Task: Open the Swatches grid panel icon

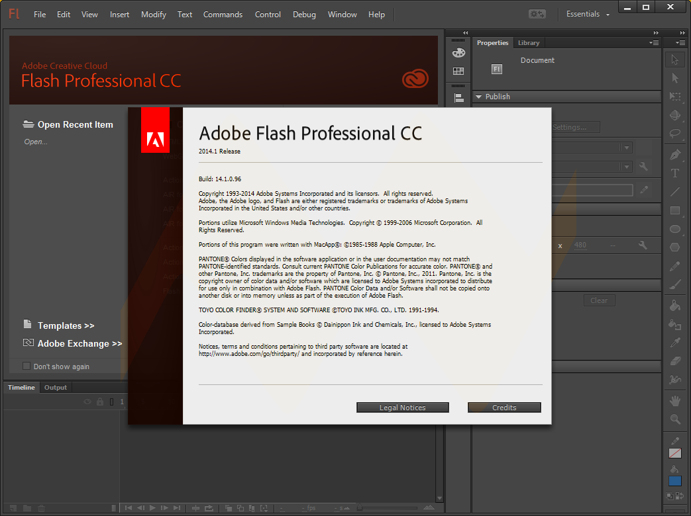Action: 458,71
